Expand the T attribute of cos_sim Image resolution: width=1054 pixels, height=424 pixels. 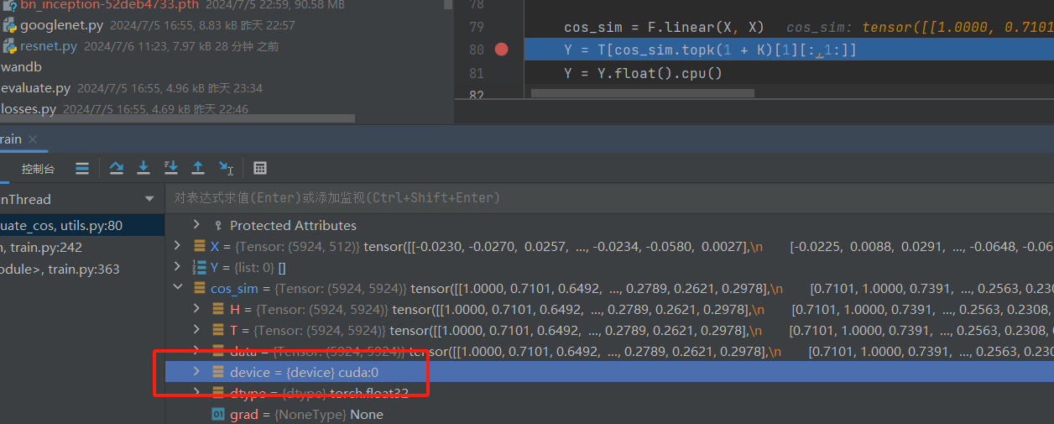click(197, 330)
